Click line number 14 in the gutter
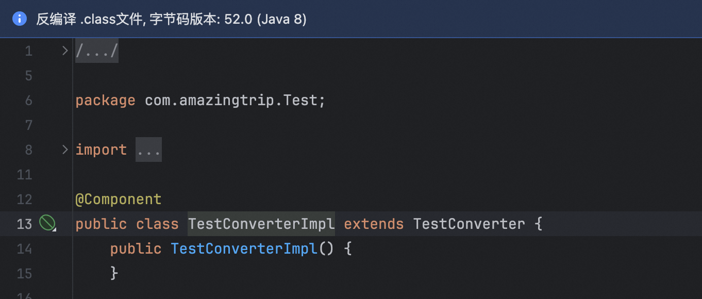 tap(24, 248)
